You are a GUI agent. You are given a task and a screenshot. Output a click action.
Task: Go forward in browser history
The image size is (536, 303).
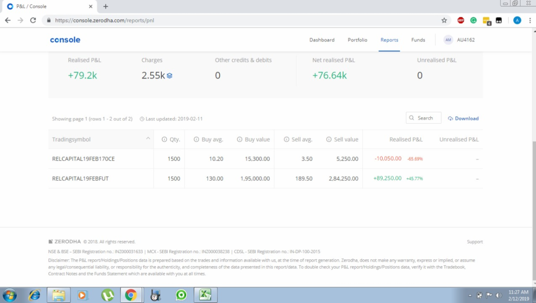click(x=20, y=20)
